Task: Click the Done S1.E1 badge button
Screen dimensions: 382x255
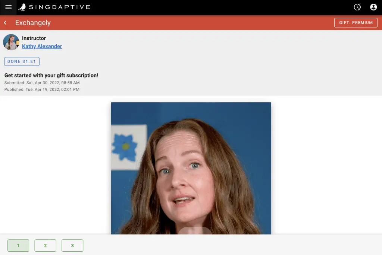Action: coord(22,61)
